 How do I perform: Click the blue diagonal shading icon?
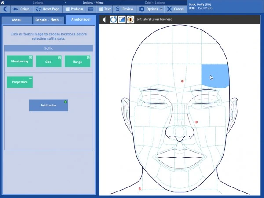122,19
